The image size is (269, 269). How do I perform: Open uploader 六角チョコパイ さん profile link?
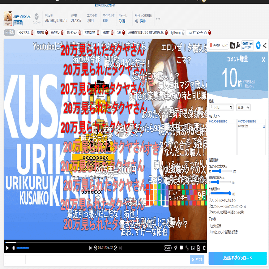click(x=22, y=17)
